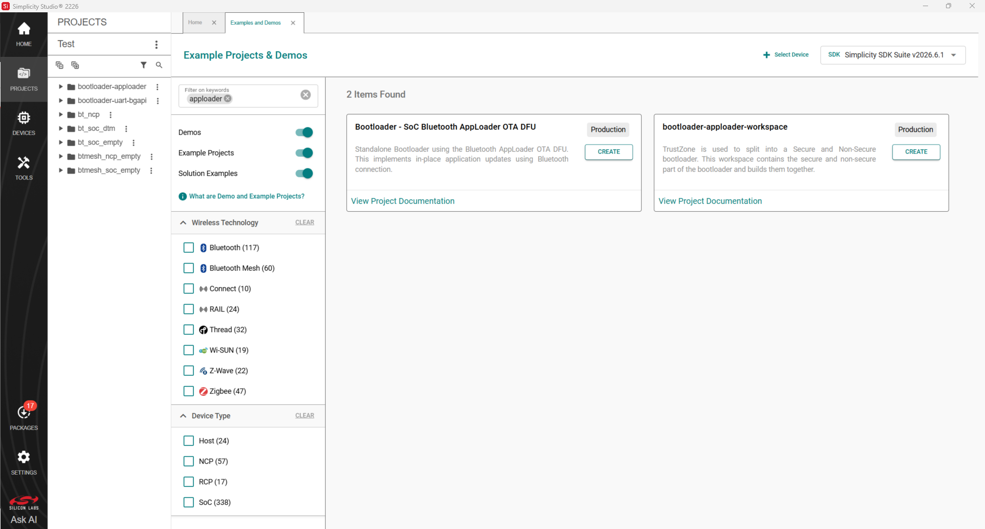Screen dimensions: 985x529
Task: Remove the apploader keyword chip
Action: (x=228, y=99)
